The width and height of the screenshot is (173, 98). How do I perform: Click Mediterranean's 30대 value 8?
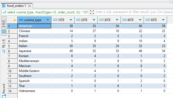(109, 61)
